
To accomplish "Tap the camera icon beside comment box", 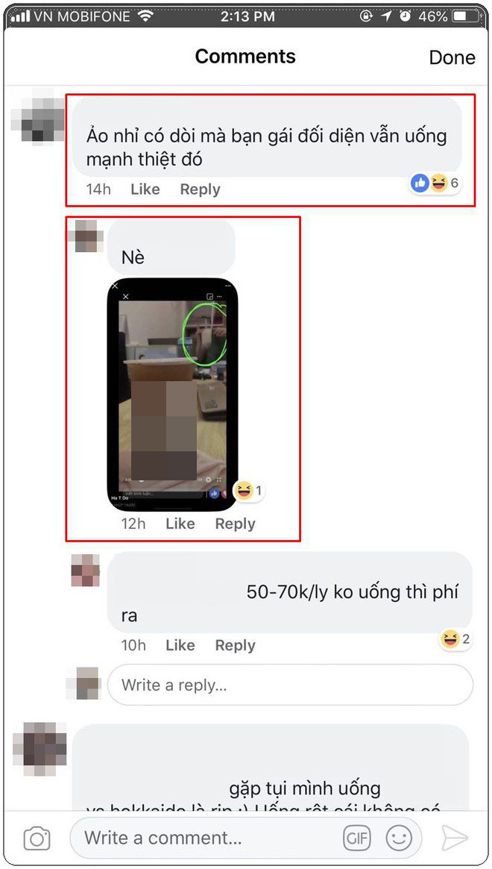I will tap(37, 838).
